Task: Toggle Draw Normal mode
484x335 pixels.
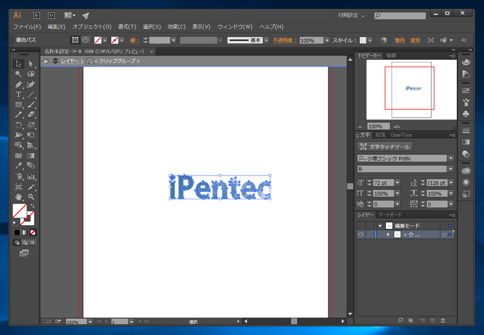Action: 17,242
